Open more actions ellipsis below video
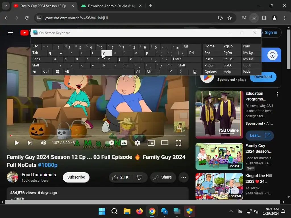 (x=184, y=177)
